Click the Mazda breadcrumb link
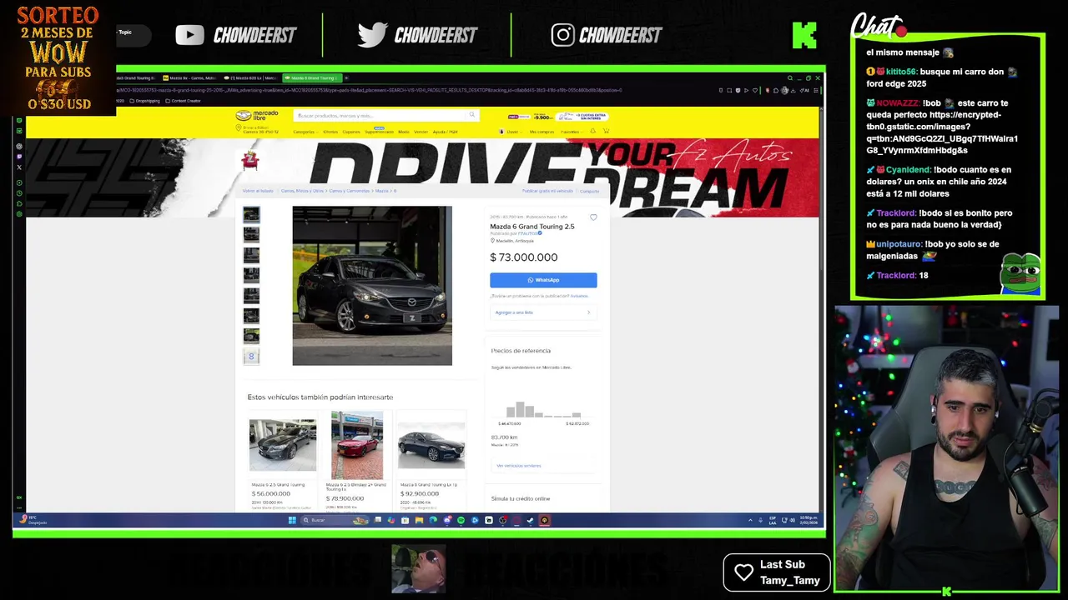Viewport: 1068px width, 600px height. pos(381,191)
